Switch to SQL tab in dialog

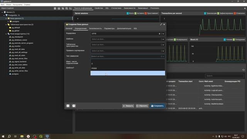coord(135,29)
